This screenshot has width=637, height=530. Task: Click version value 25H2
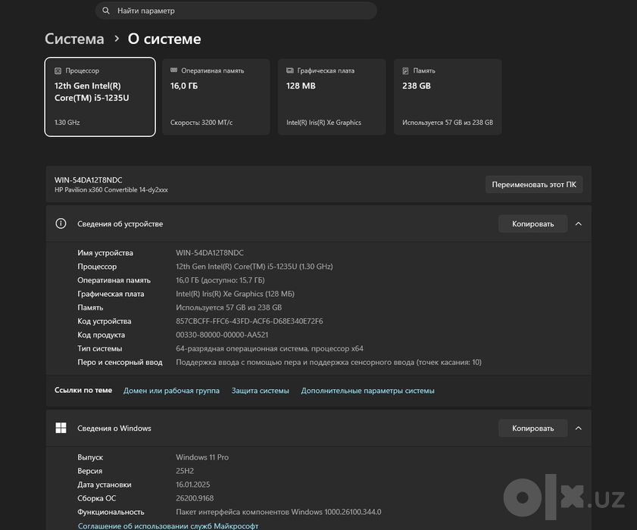185,471
